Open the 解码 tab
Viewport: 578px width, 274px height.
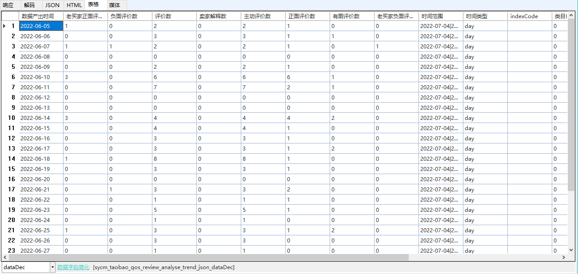tap(29, 5)
